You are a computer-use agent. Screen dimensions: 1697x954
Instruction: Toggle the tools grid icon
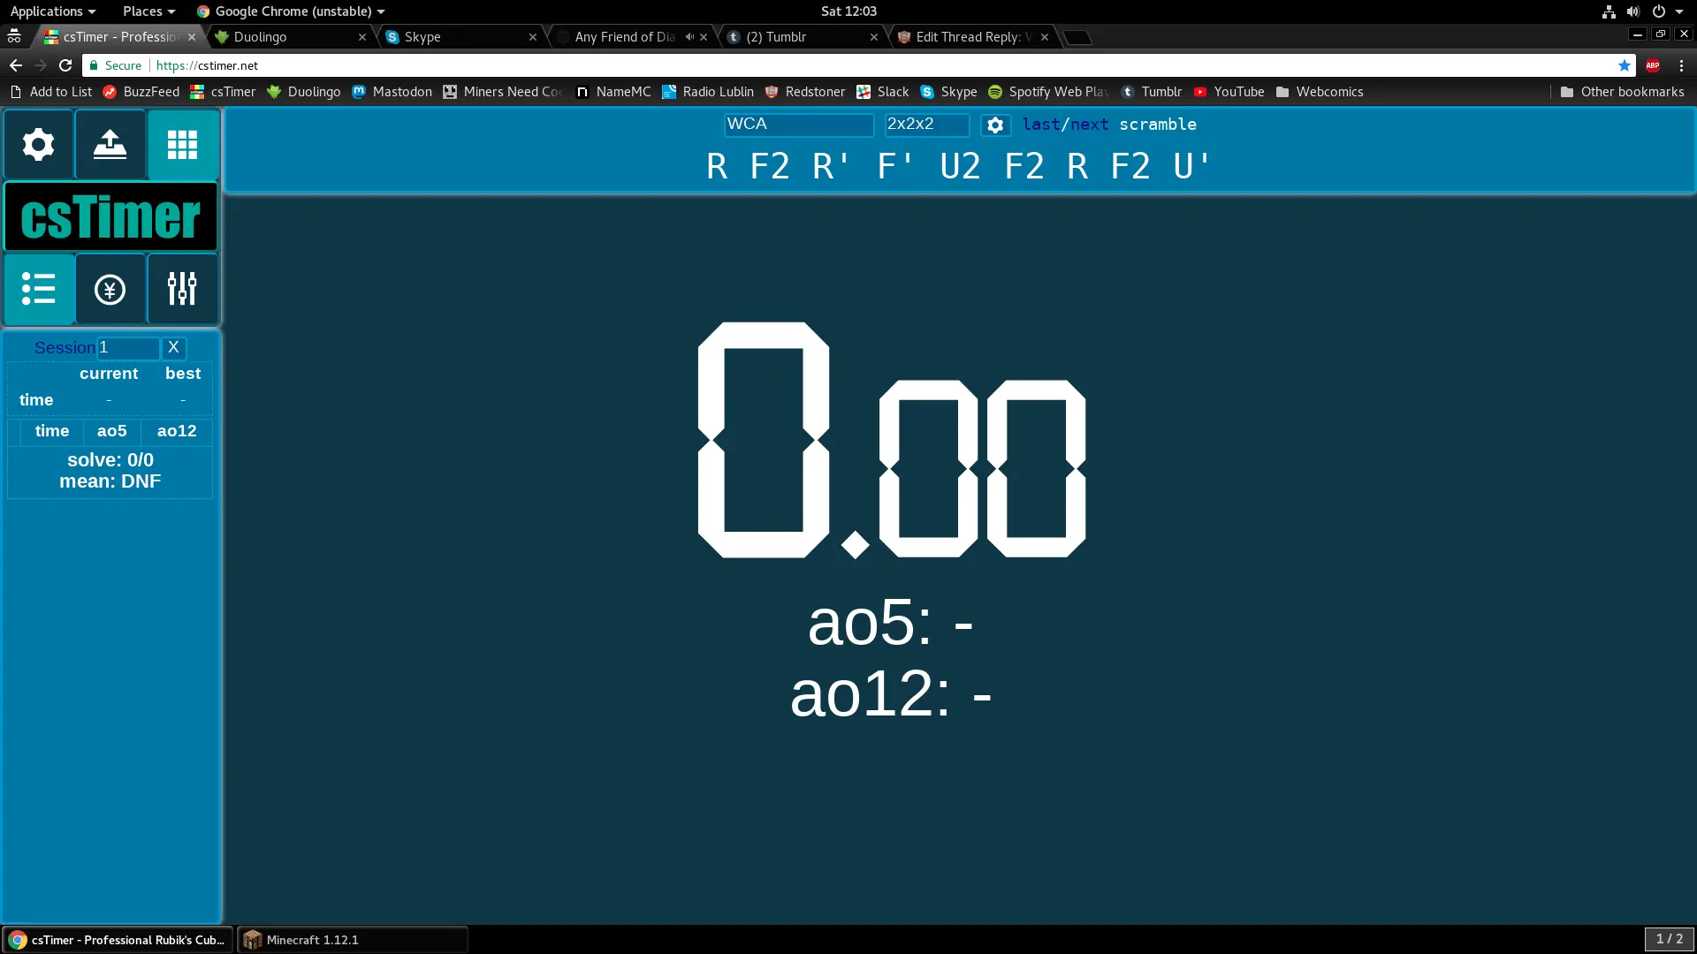[x=183, y=144]
